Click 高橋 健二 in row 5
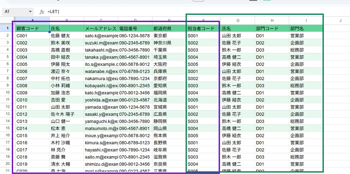This screenshot has height=174, width=350. [238, 57]
